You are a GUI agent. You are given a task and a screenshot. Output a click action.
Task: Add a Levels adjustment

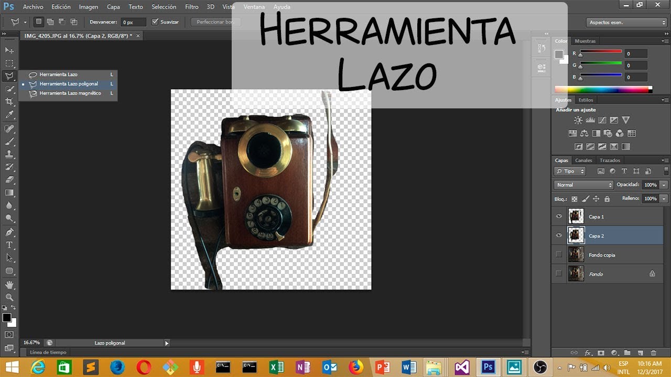pos(590,120)
